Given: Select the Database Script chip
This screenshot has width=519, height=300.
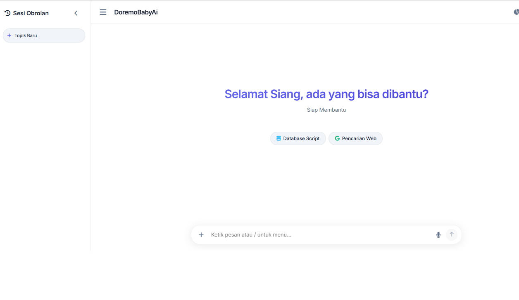Looking at the screenshot, I should tap(298, 138).
